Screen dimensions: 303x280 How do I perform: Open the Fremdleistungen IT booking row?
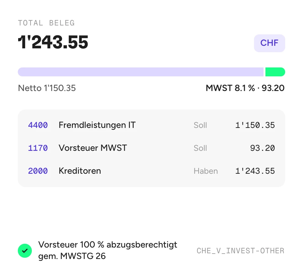[x=151, y=125]
